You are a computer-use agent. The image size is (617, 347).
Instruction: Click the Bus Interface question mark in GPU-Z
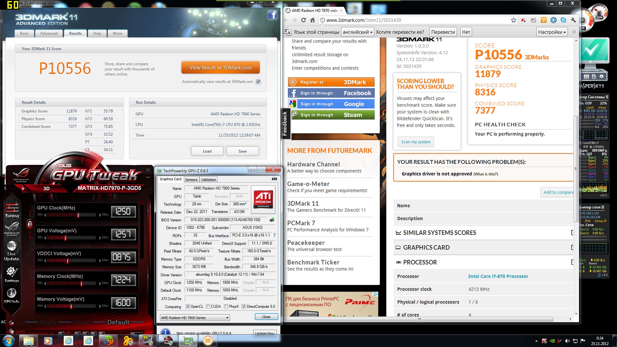(274, 236)
